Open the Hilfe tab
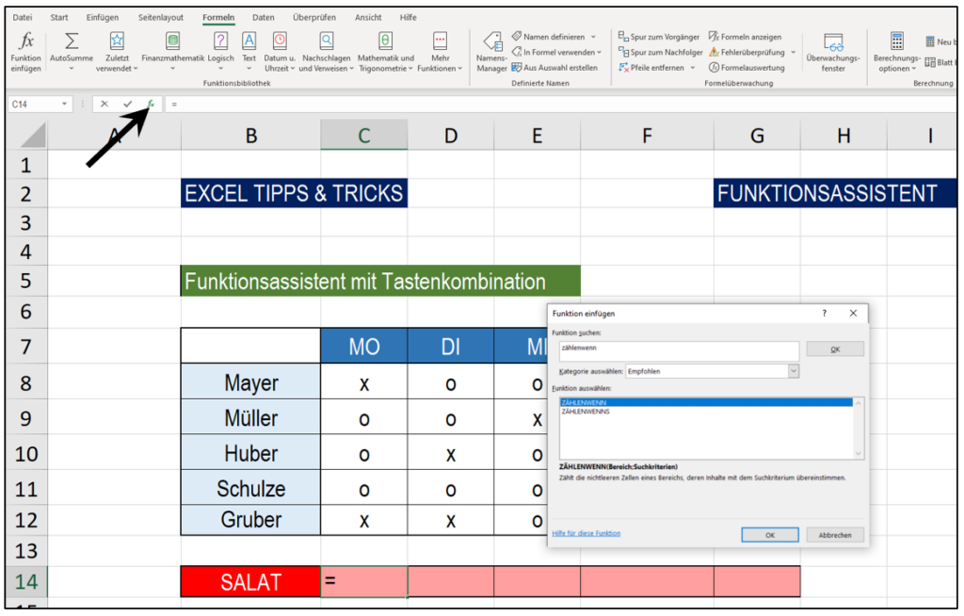Viewport: 964px width, 616px height. click(x=409, y=17)
